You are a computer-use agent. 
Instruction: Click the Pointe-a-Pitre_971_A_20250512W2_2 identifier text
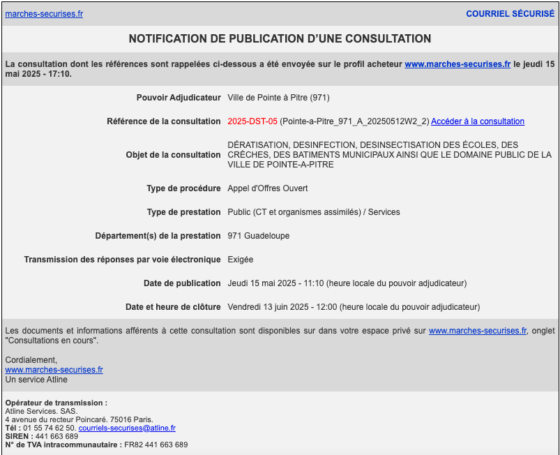point(354,121)
